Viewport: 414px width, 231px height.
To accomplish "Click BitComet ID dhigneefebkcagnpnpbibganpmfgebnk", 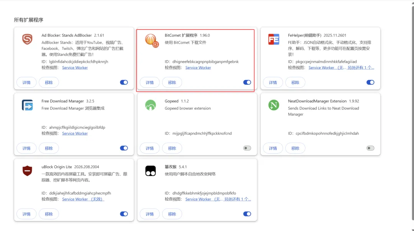I will pos(205,62).
